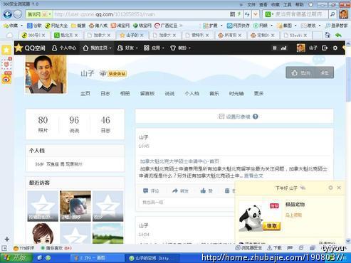The width and height of the screenshot is (351, 263).
Task: Click the thumbs-up like button on the profile banner
Action: [x=300, y=73]
